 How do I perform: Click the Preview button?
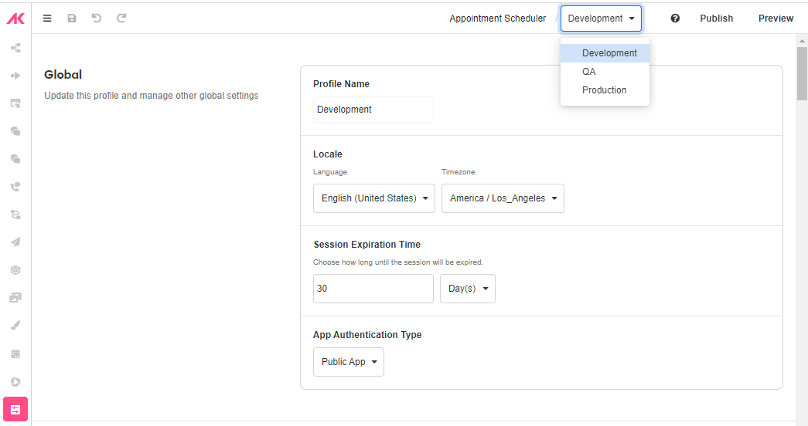pos(776,19)
